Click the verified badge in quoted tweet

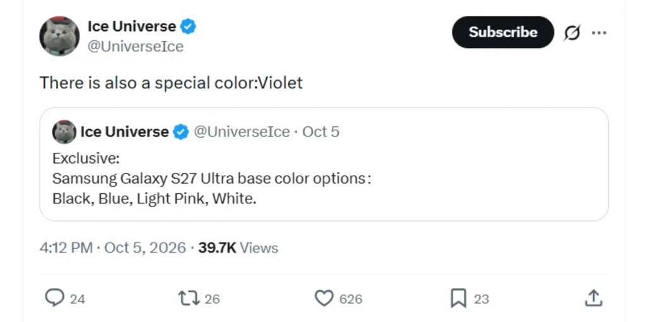[181, 132]
